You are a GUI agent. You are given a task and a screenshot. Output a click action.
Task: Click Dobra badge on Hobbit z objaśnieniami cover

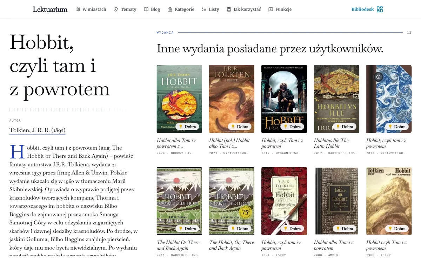click(187, 127)
